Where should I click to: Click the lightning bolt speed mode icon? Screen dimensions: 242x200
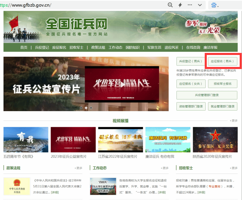[x=180, y=5]
